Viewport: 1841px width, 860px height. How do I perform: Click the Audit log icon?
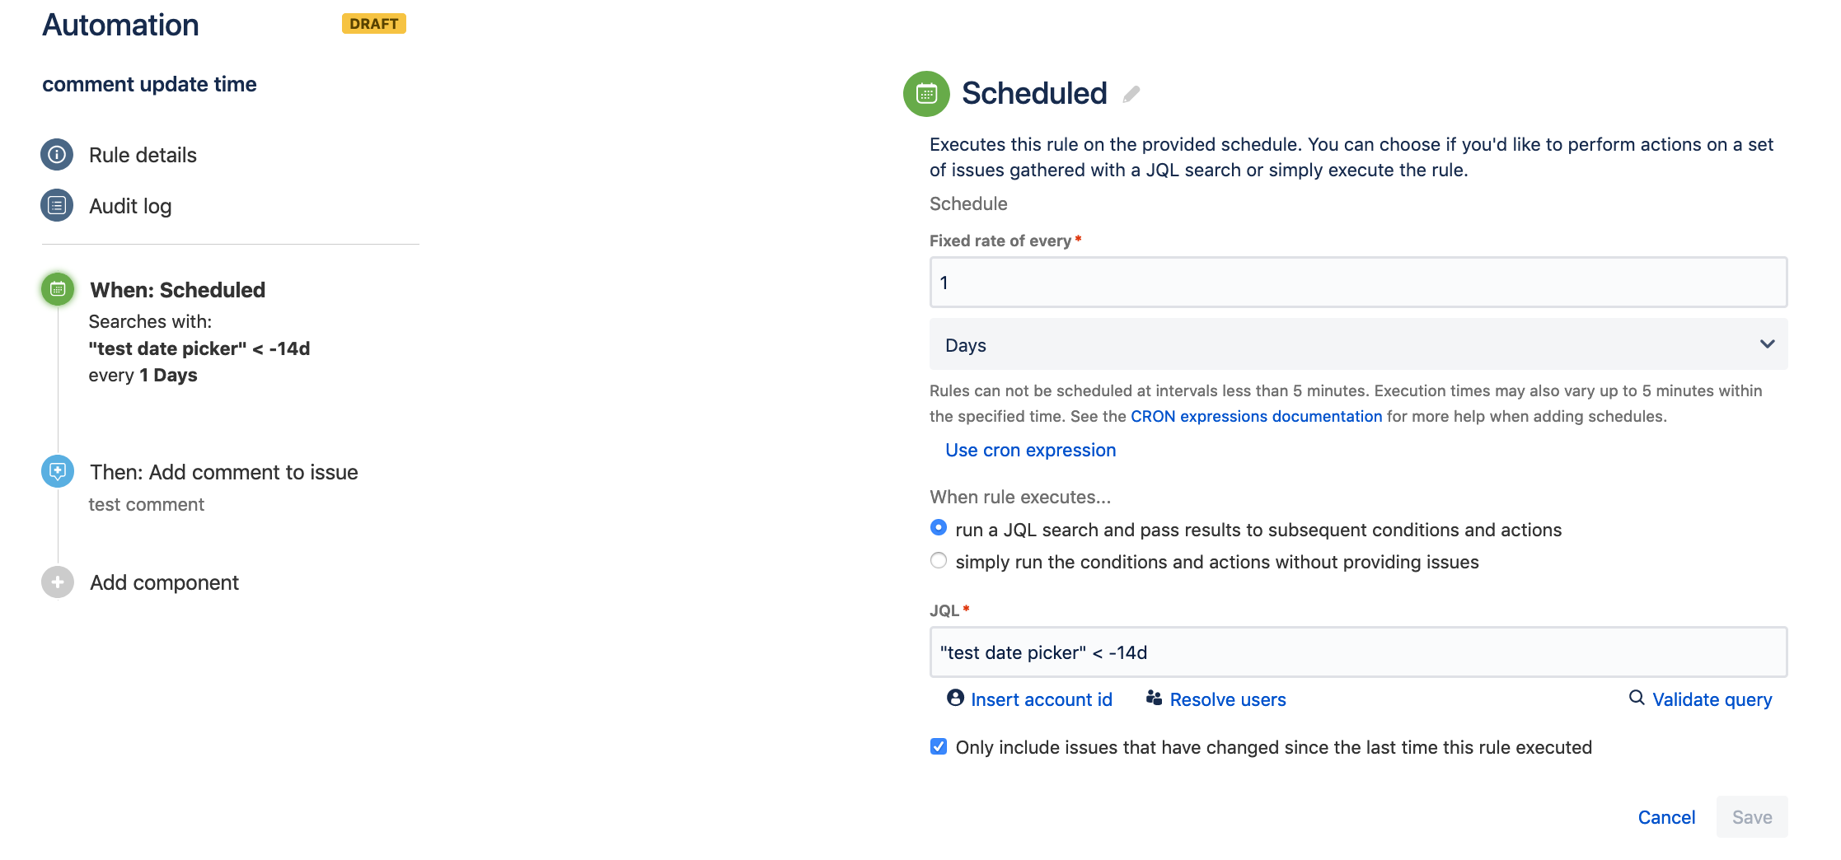tap(56, 206)
